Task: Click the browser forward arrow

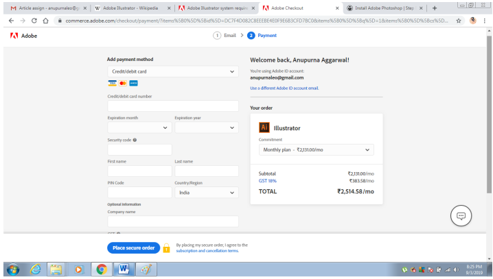Action: point(23,21)
